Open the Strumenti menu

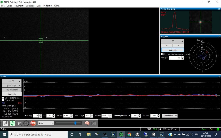[19, 6]
